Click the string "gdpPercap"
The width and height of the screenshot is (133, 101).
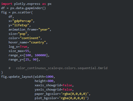pos(23,21)
